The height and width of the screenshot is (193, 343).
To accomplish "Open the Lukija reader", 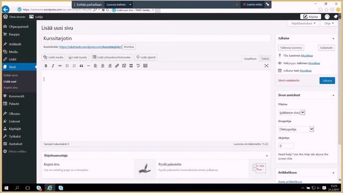I will tap(36, 17).
